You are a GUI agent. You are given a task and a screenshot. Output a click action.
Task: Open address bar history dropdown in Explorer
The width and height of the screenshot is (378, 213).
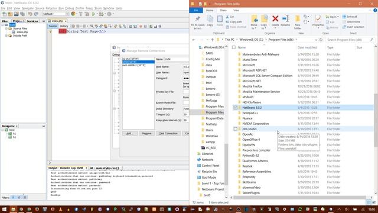316,40
